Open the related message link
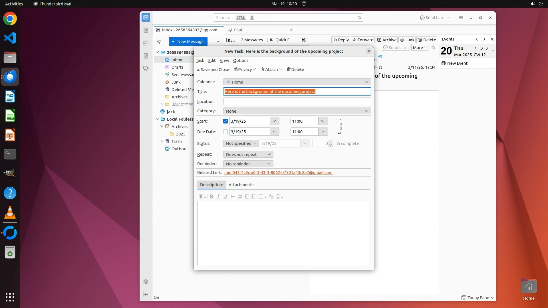 [278, 173]
